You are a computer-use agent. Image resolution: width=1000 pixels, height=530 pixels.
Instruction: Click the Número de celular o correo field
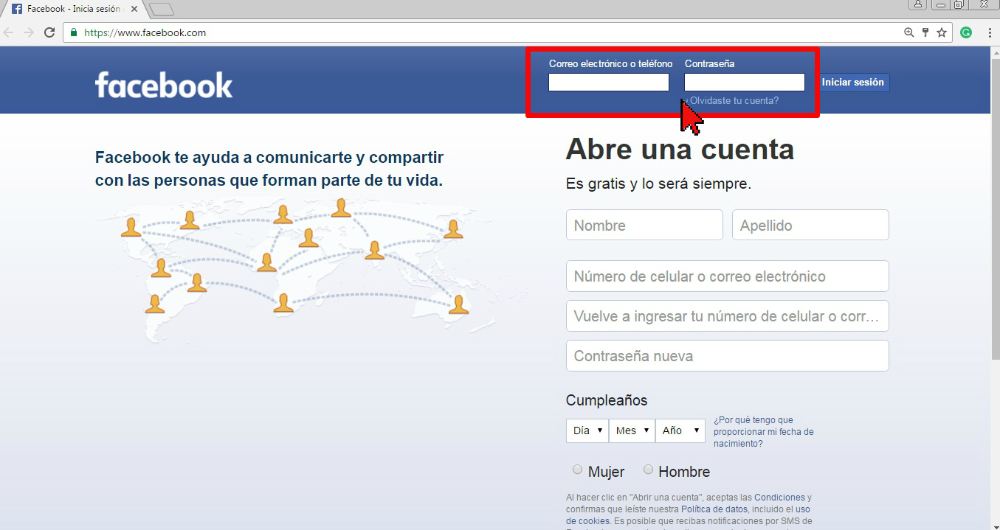(x=728, y=276)
